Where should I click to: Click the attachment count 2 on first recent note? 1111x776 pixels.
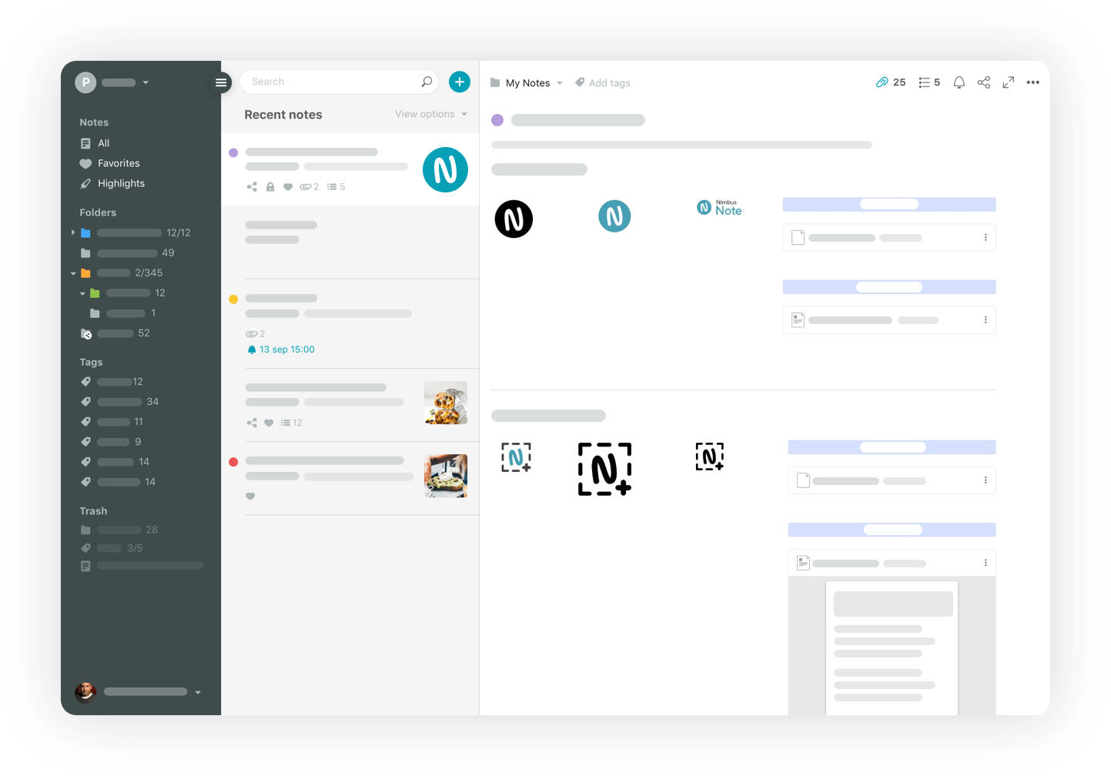(310, 187)
